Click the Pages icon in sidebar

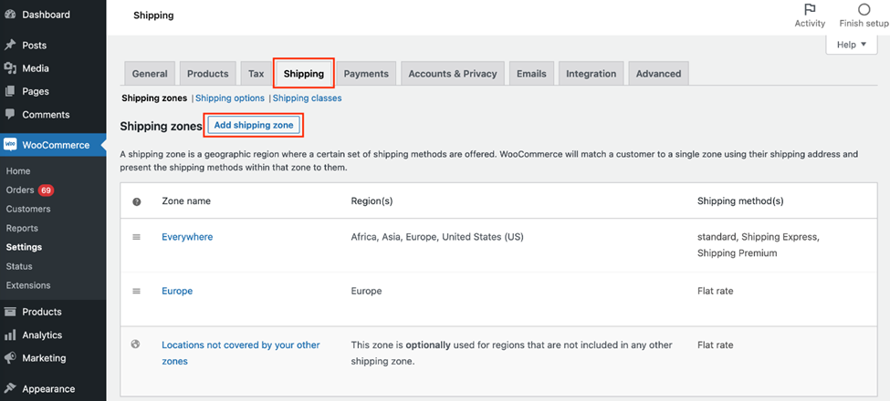[10, 91]
